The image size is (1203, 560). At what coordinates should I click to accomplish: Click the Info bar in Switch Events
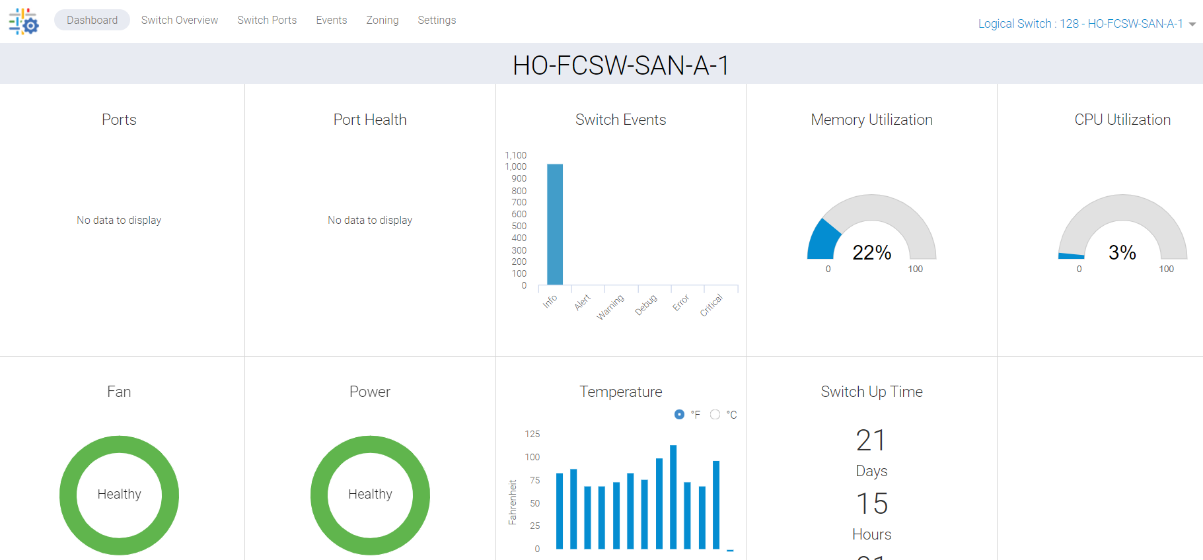tap(555, 225)
